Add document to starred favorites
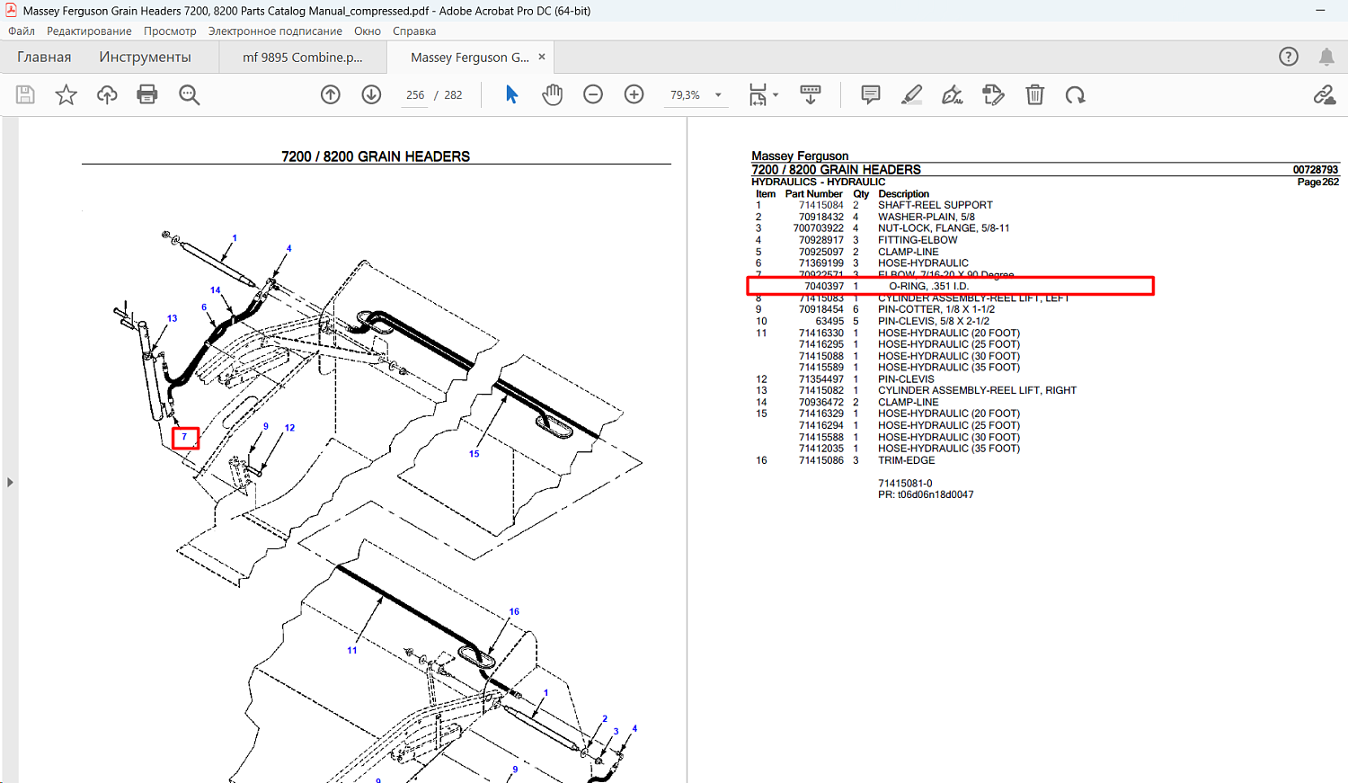Screen dimensions: 1348x783 point(66,94)
